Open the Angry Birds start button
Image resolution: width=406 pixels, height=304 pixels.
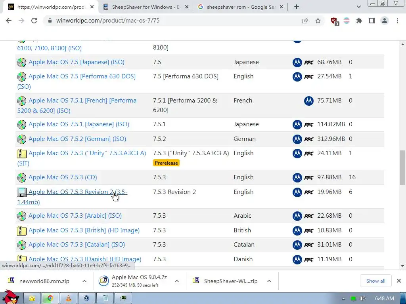coord(11,297)
